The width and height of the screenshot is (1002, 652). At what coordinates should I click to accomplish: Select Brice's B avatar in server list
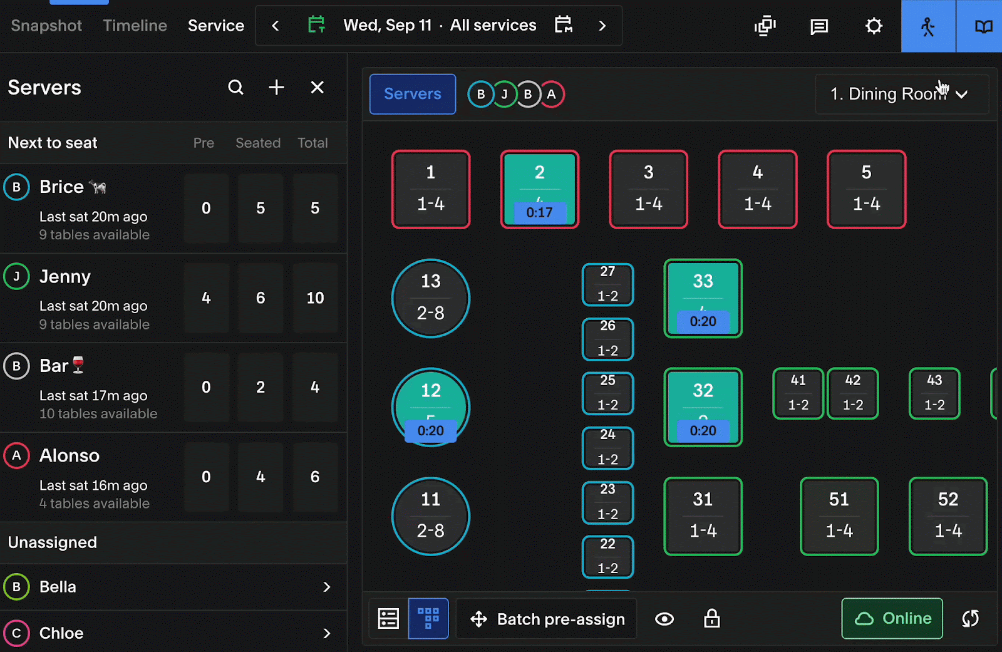coord(17,187)
